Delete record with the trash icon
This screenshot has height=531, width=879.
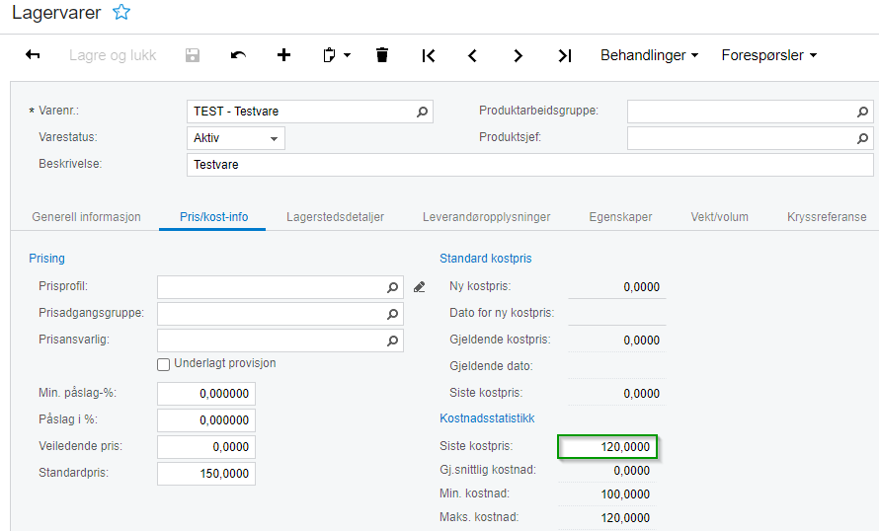click(382, 55)
